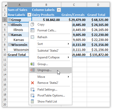Image resolution: width=113 pixels, height=110 pixels.
Task: Click the '$ 38,842.00' cell
Action: pos(46,19)
